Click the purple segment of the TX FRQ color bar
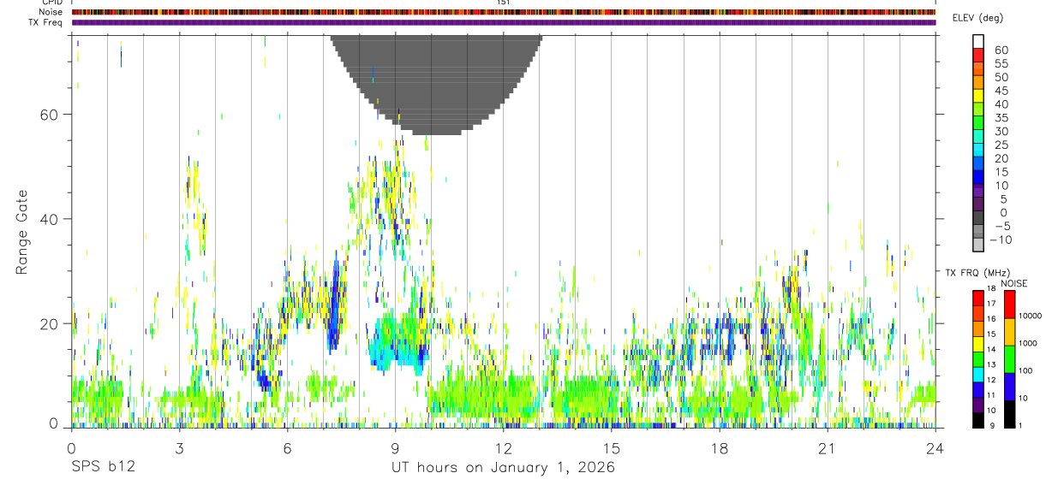1052x485 pixels. (x=977, y=406)
